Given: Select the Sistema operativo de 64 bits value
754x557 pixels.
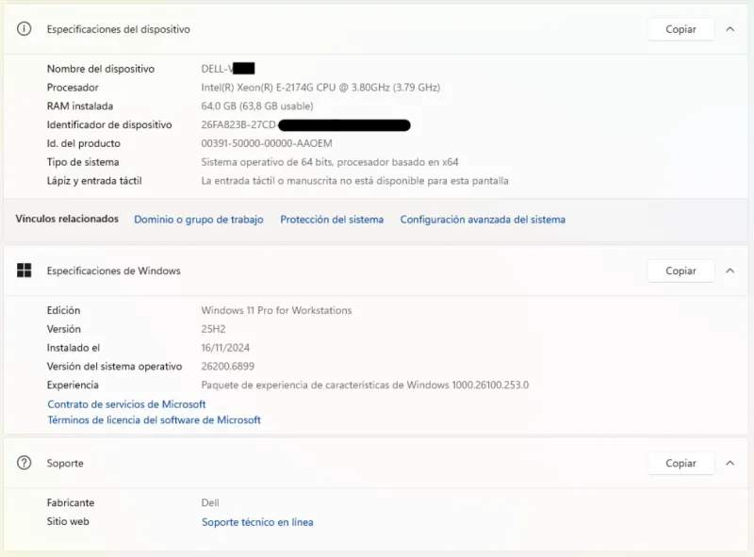Looking at the screenshot, I should [330, 162].
